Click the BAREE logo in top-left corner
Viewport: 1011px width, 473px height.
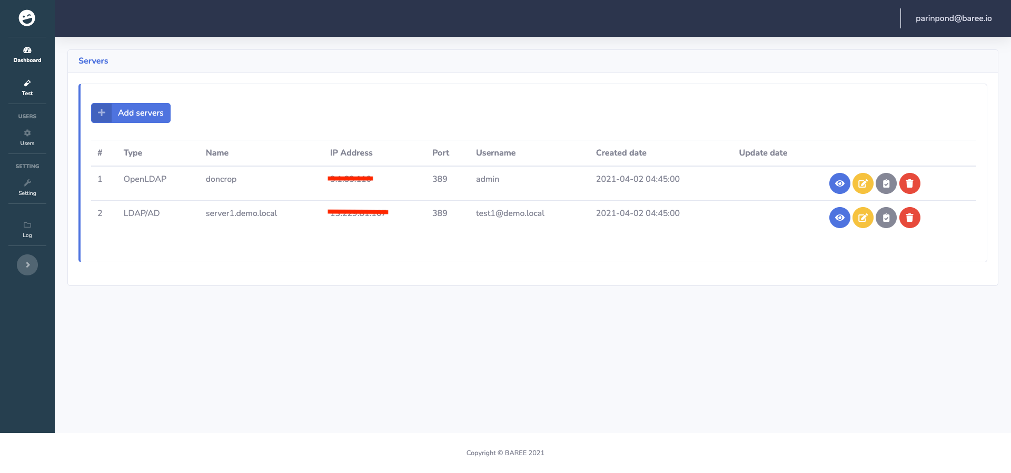point(27,18)
